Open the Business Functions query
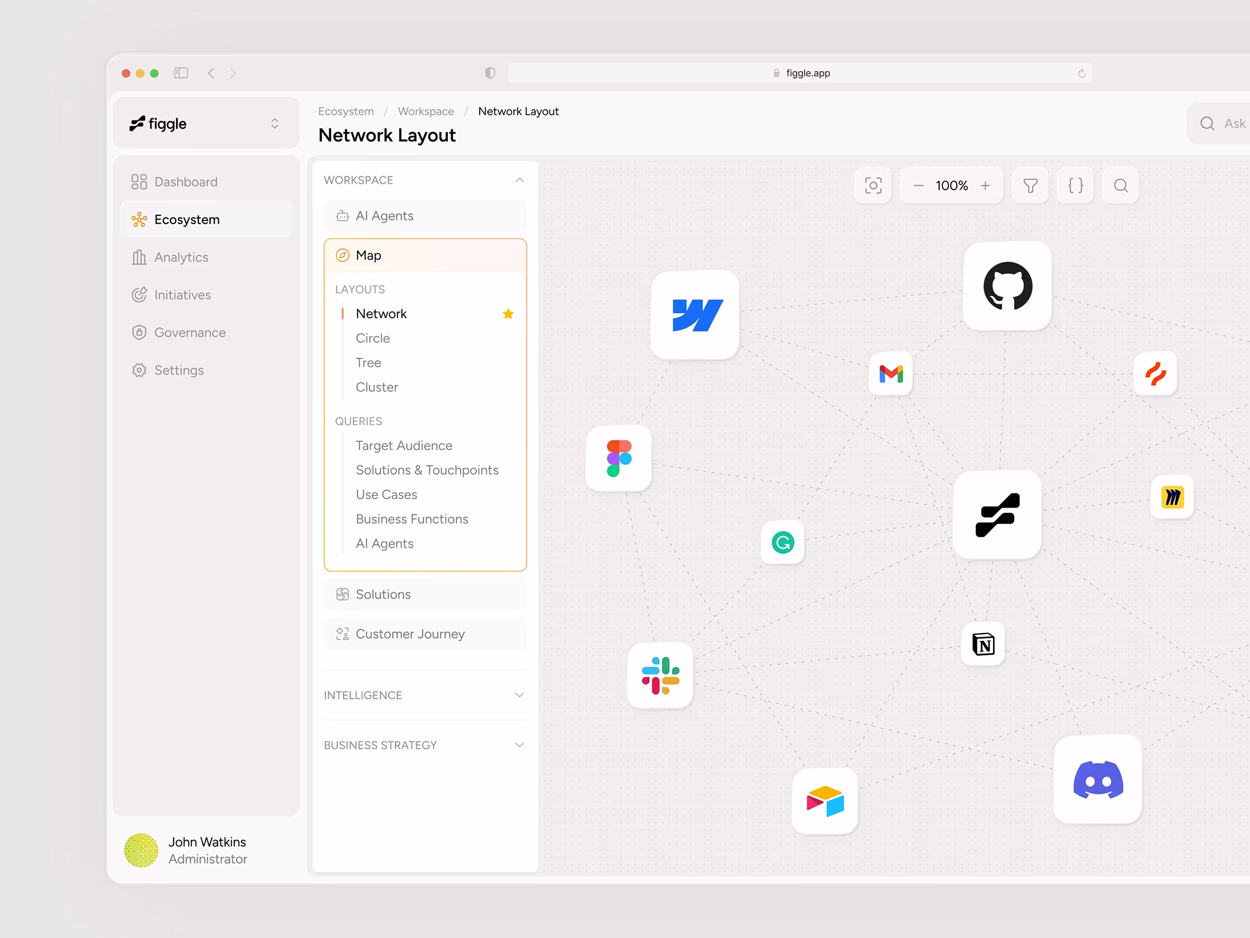 [x=411, y=519]
